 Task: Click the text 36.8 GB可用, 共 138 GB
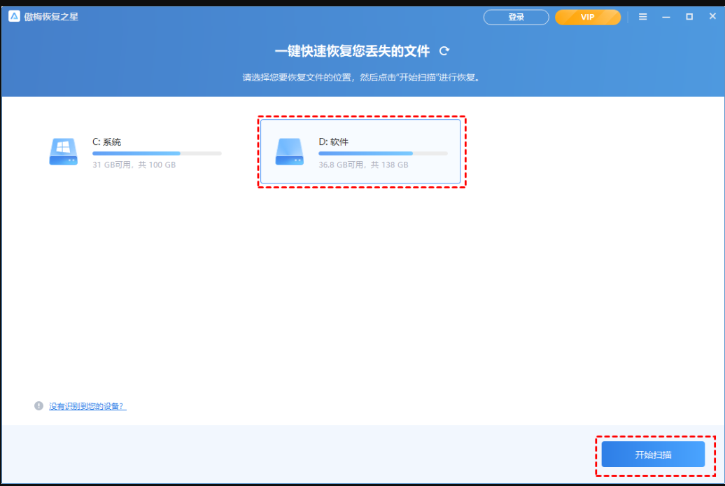tap(363, 165)
